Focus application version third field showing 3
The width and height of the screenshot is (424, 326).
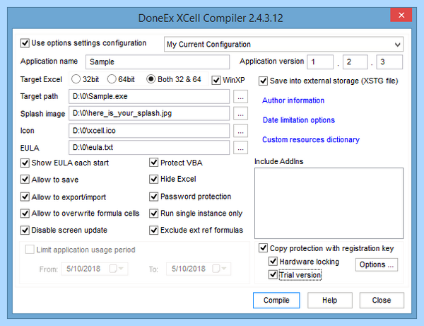pos(389,62)
